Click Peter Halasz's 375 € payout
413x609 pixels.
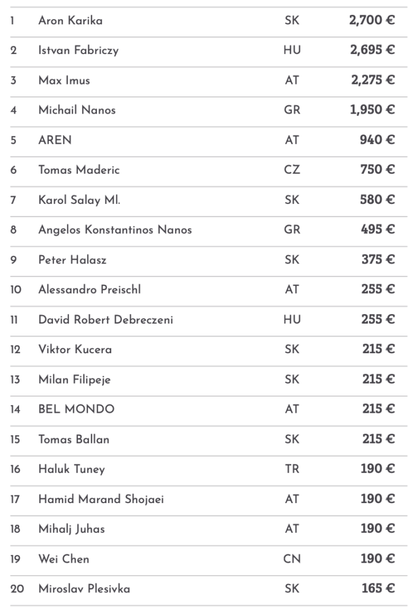coord(378,260)
